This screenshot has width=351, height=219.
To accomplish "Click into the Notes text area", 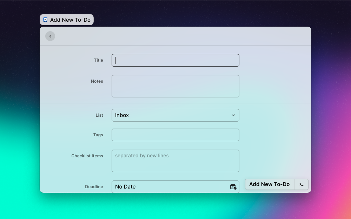I will [175, 86].
